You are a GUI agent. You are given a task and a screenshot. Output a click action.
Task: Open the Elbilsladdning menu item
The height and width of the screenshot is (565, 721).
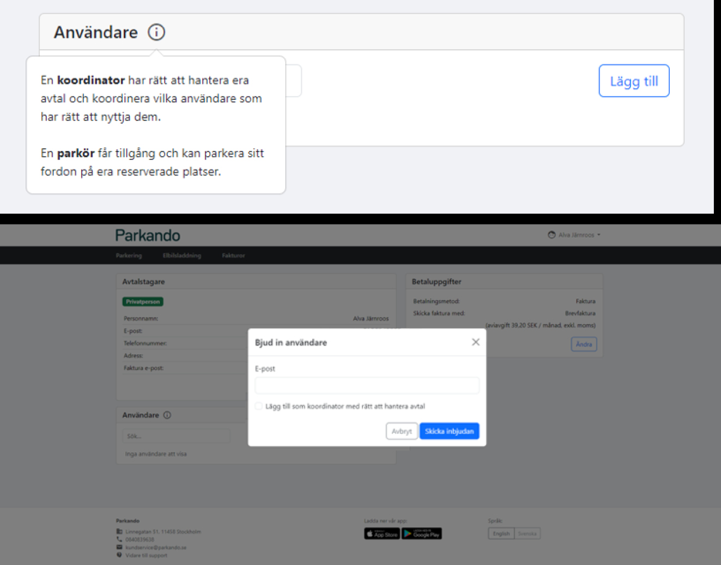[182, 256]
